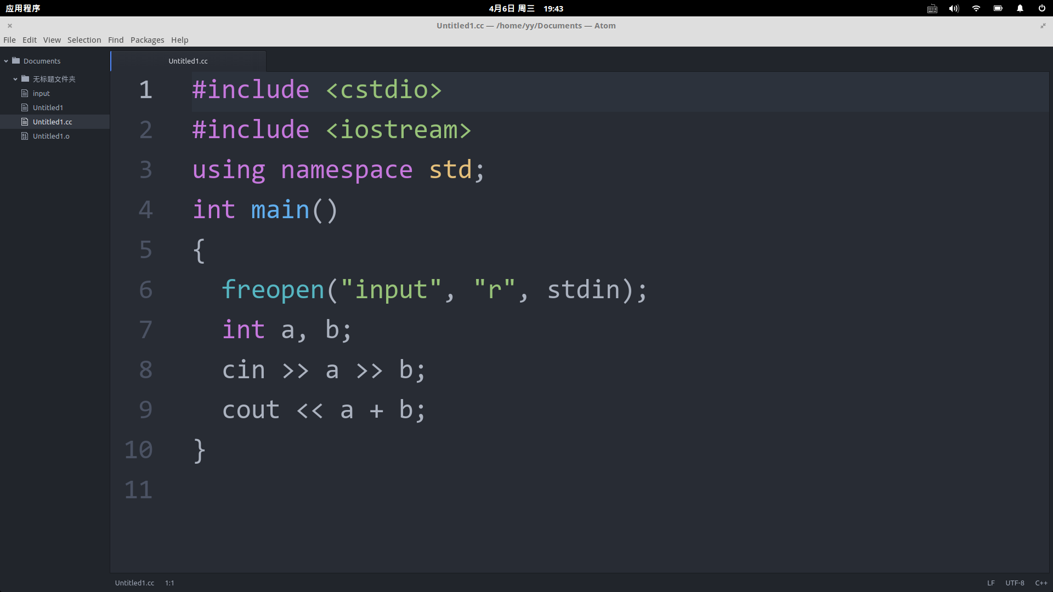
Task: Open the Edit menu
Action: (x=30, y=40)
